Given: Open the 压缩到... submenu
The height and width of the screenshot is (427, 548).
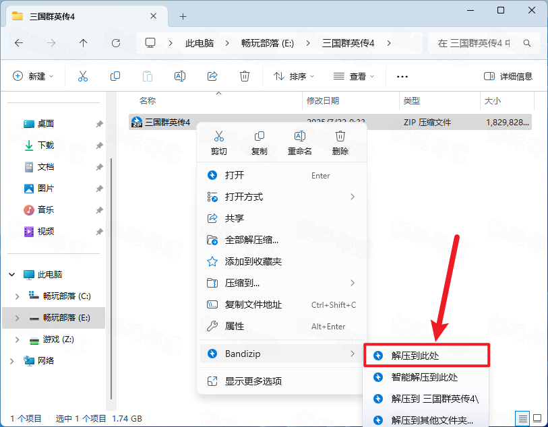Looking at the screenshot, I should tap(282, 283).
